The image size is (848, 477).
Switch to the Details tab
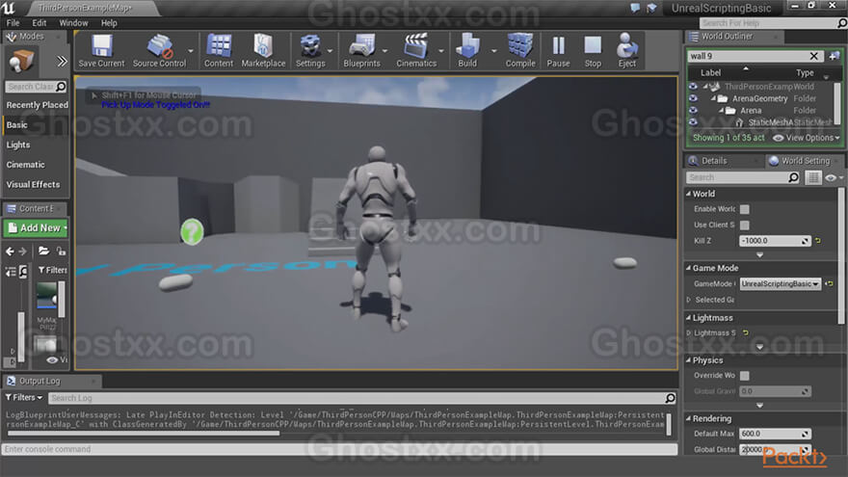[714, 161]
